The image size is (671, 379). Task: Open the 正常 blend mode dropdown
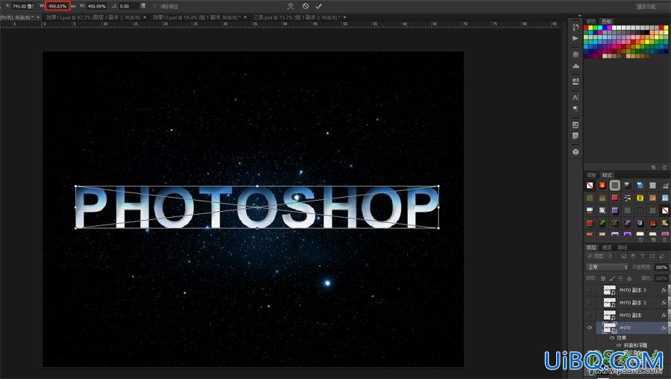click(607, 267)
